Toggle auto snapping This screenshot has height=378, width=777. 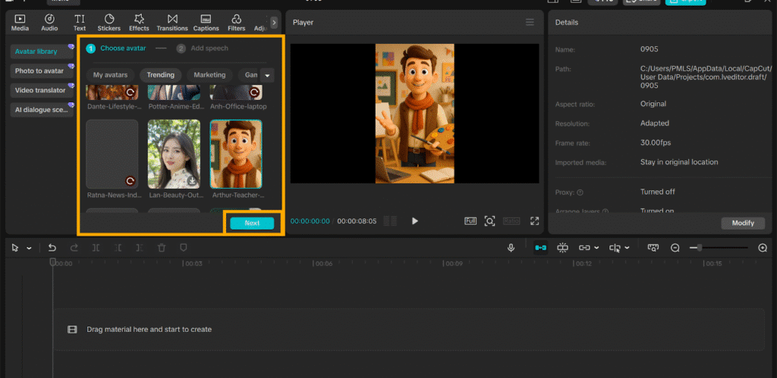coord(562,248)
